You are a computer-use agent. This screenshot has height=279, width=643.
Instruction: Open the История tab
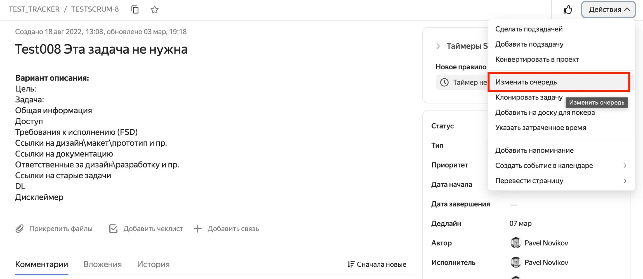(153, 264)
